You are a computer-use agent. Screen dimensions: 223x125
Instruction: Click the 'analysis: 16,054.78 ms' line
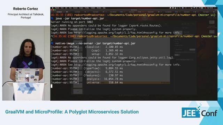click(87, 79)
